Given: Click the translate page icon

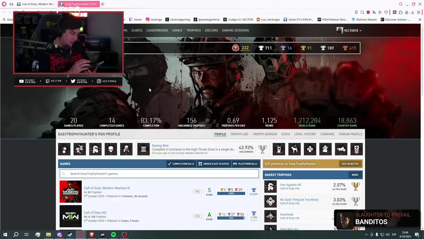Looking at the screenshot, I should 374,12.
